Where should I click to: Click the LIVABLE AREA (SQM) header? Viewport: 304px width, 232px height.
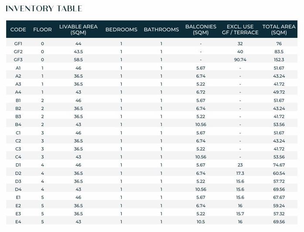click(79, 30)
